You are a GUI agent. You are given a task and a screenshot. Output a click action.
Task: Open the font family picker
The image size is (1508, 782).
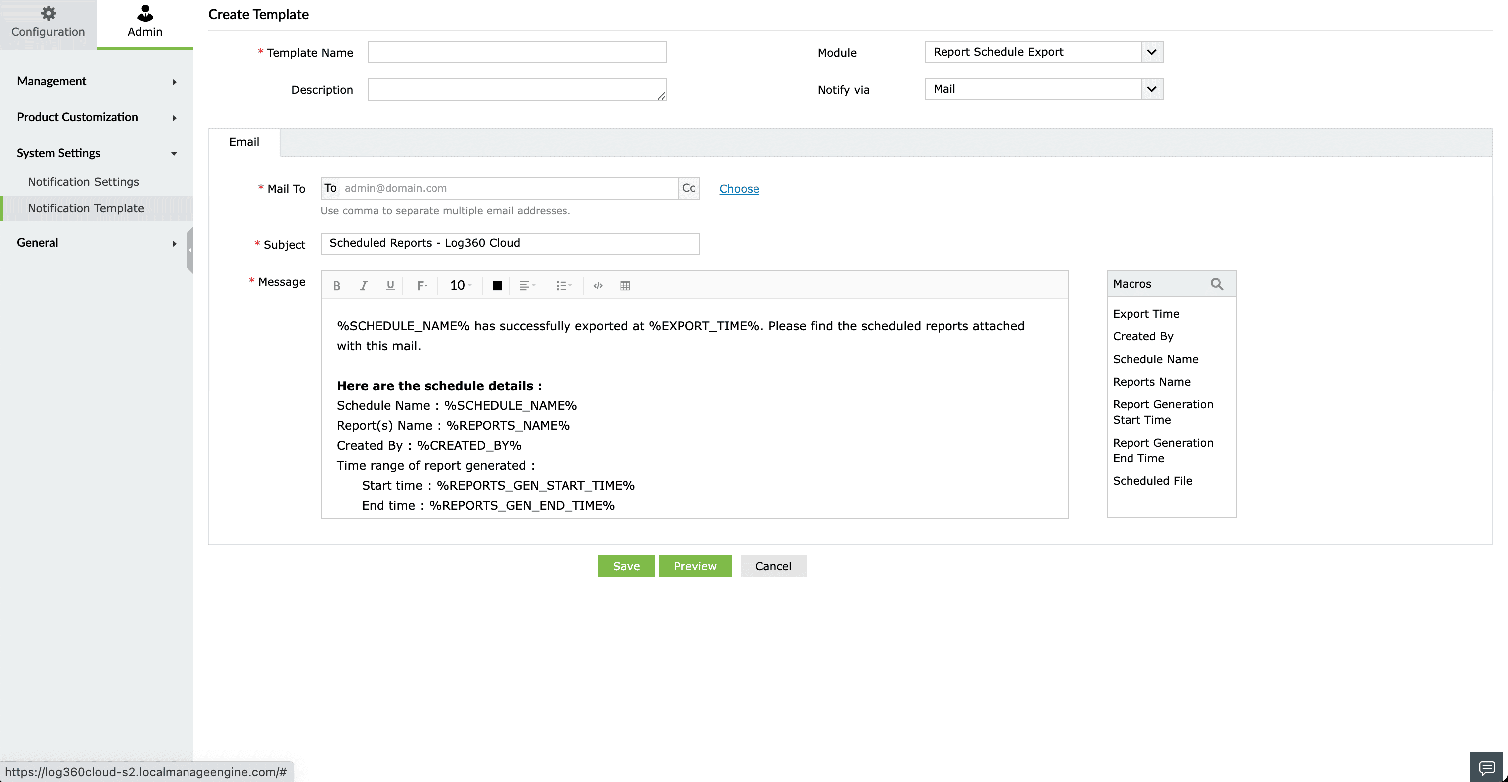click(x=421, y=286)
